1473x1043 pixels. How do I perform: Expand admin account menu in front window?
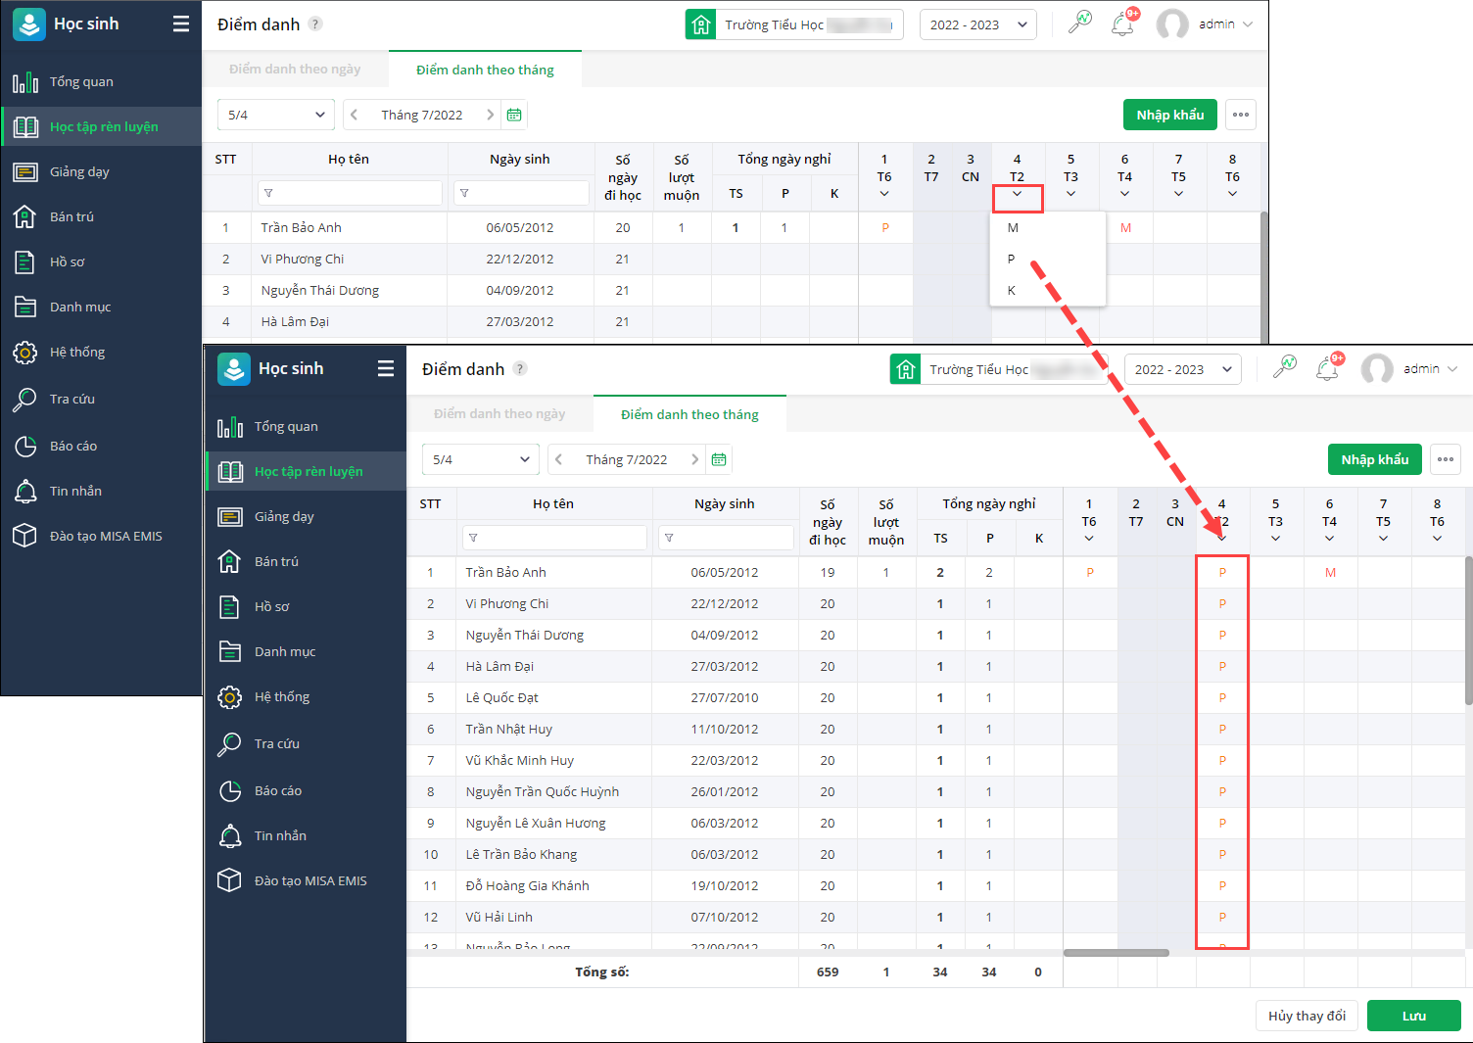click(1452, 369)
